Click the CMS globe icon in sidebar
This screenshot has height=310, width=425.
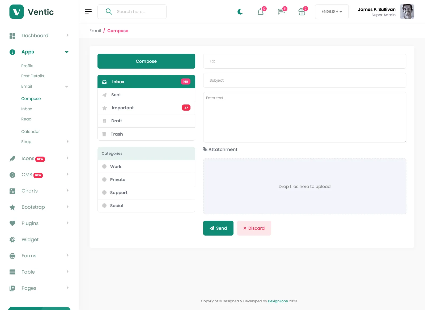pyautogui.click(x=12, y=175)
